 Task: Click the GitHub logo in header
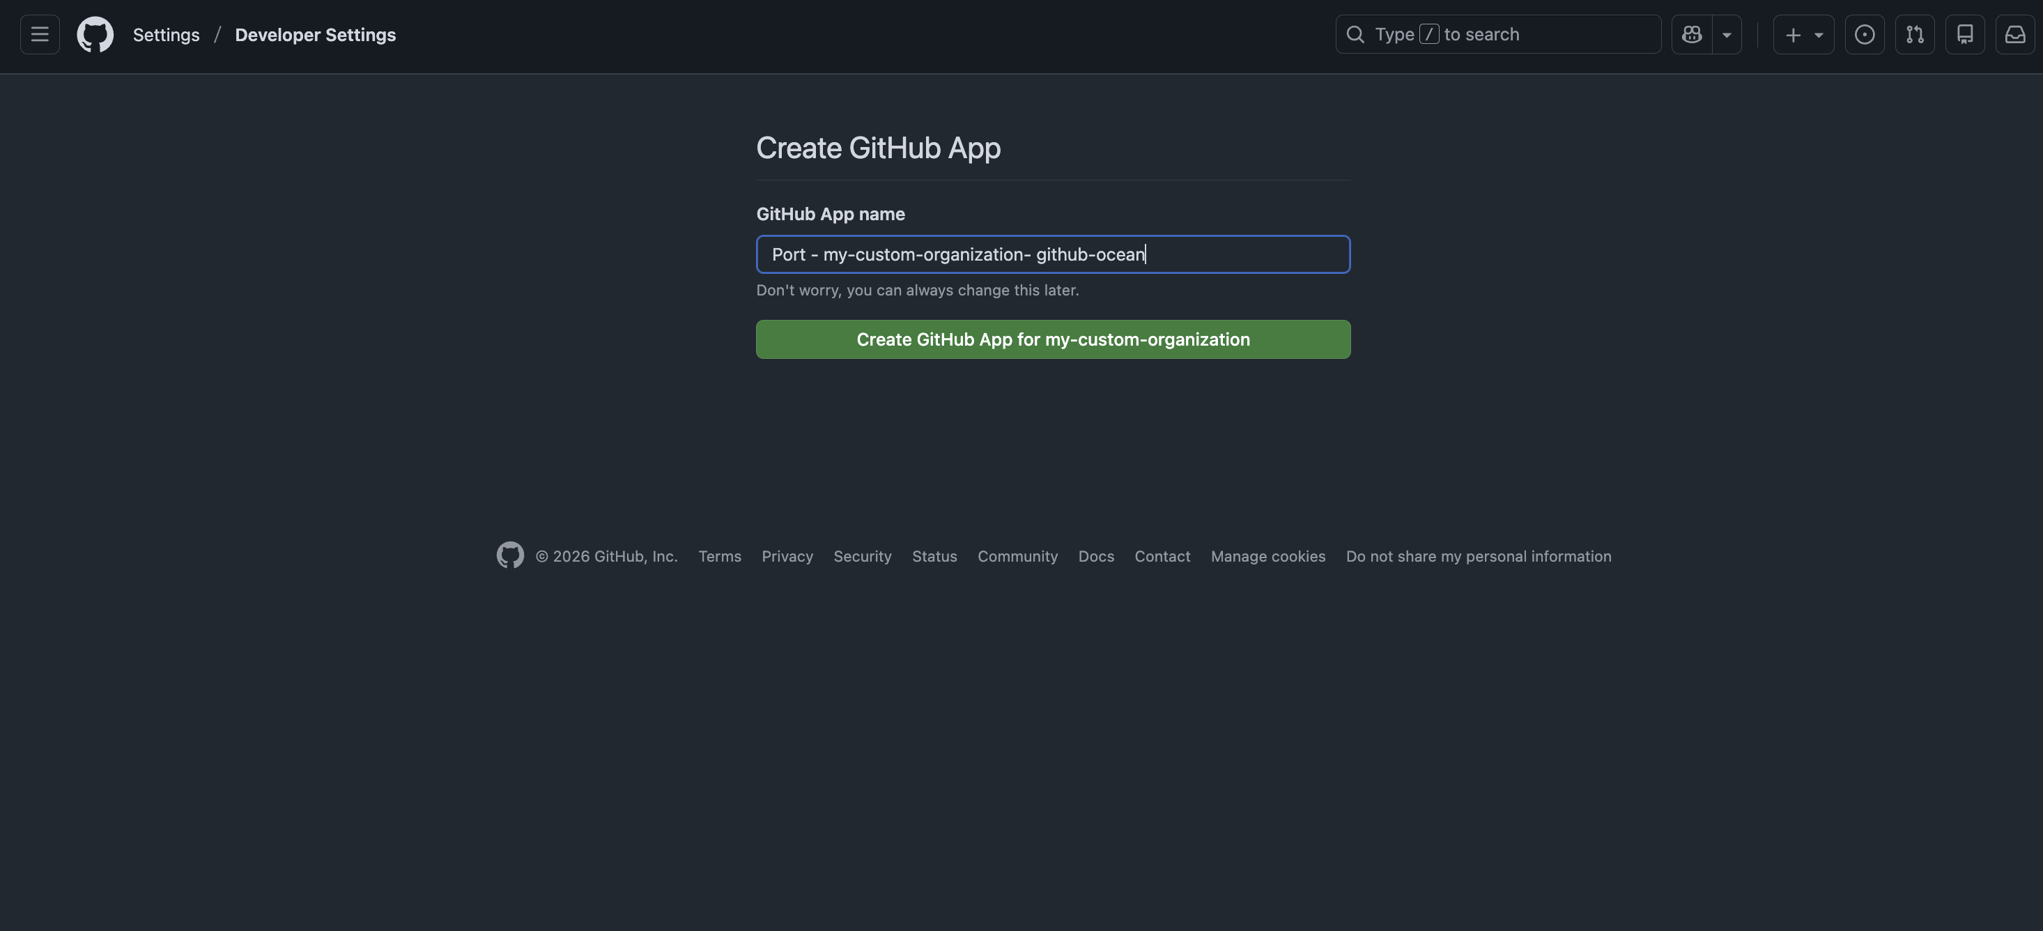pyautogui.click(x=95, y=34)
